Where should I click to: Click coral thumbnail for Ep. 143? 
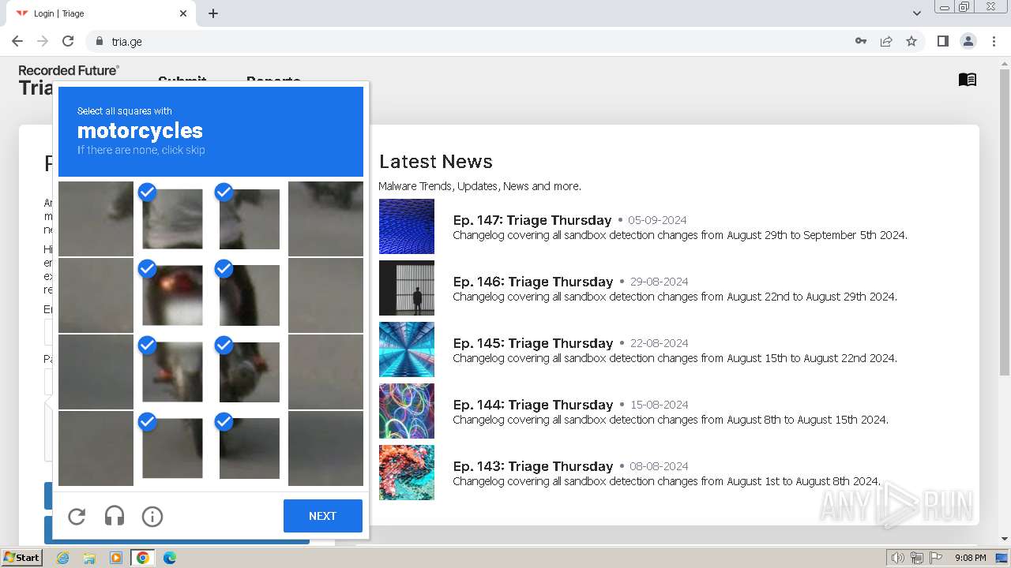pos(407,473)
